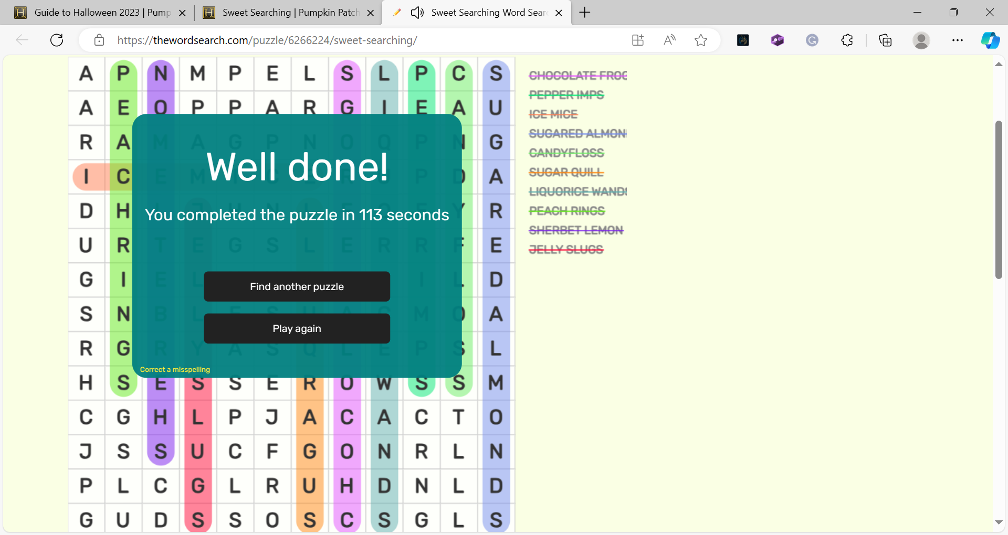Open Collections with the add-to-collections icon

click(885, 40)
